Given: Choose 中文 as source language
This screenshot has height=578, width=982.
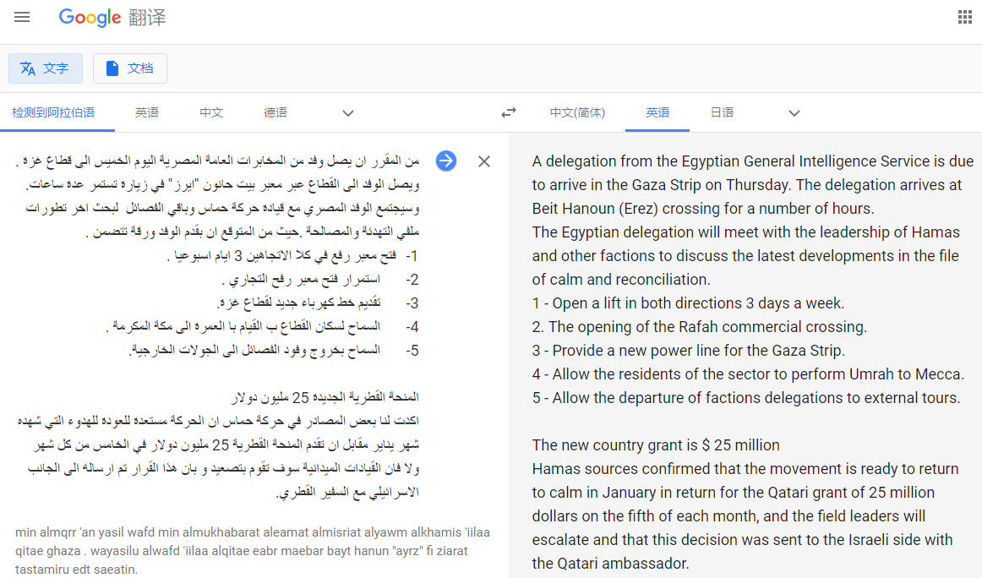Looking at the screenshot, I should click(x=211, y=112).
